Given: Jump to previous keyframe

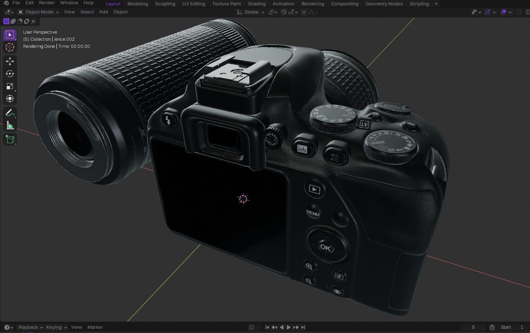Looking at the screenshot, I should pyautogui.click(x=275, y=327).
